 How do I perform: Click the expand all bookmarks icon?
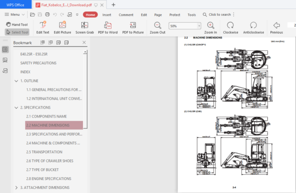pos(42,42)
